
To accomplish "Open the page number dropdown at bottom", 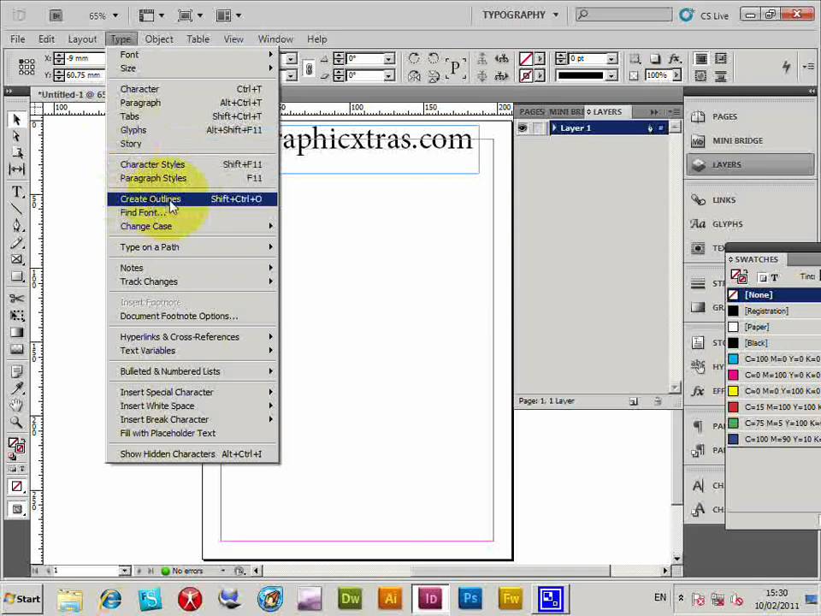I will coord(125,571).
